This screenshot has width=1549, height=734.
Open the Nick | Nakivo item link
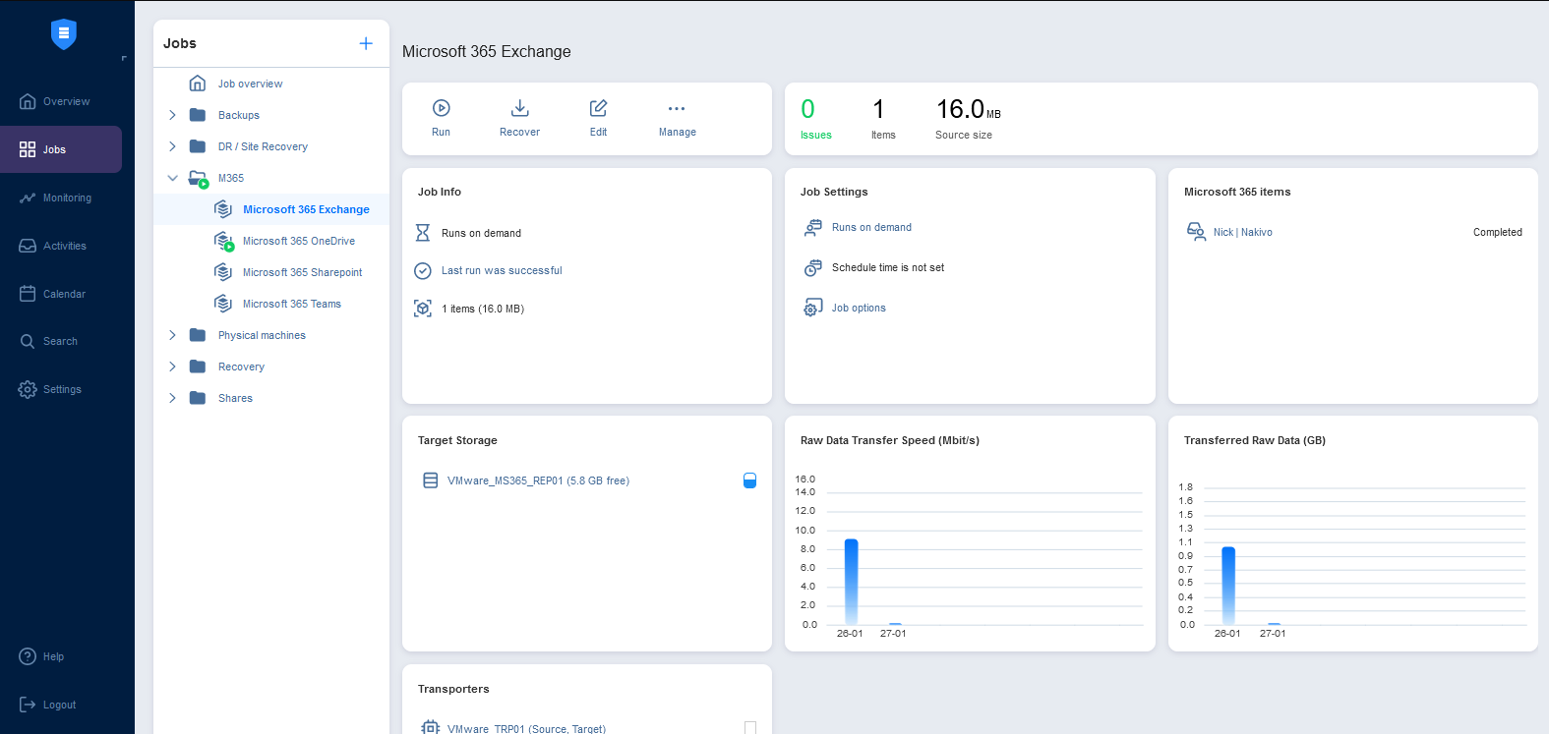tap(1242, 233)
